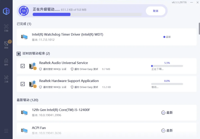Click the 13.2 KB file size
Viewport: 200px width, 139px height.
click(106, 87)
